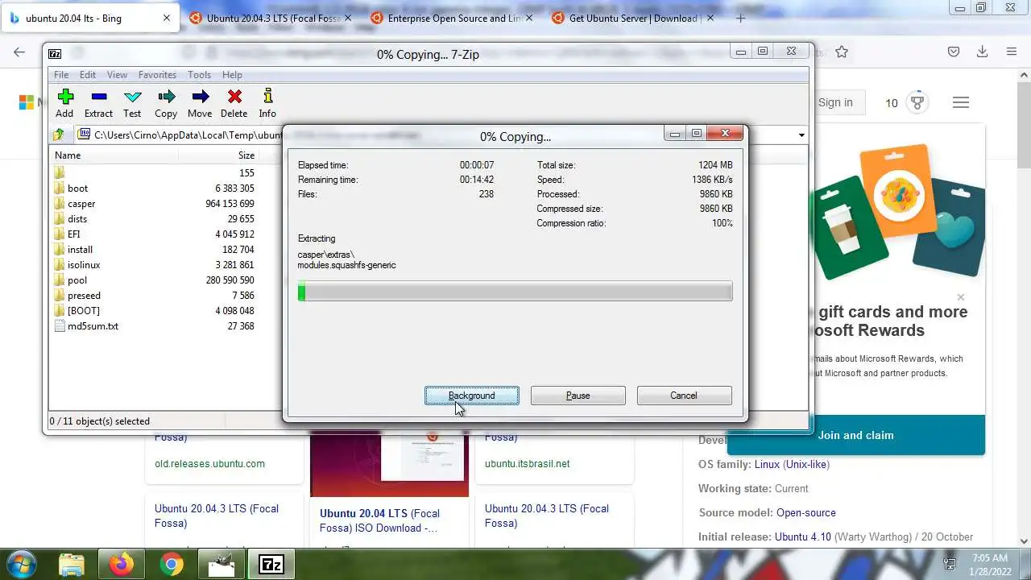The width and height of the screenshot is (1031, 580).
Task: Open Chrome from the taskbar
Action: 171,564
